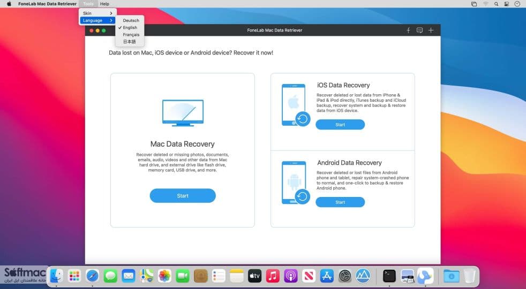526x289 pixels.
Task: Open Maps app in dock
Action: coord(147,276)
